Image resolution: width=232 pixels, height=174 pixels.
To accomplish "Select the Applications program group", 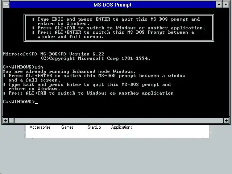I will 122,127.
